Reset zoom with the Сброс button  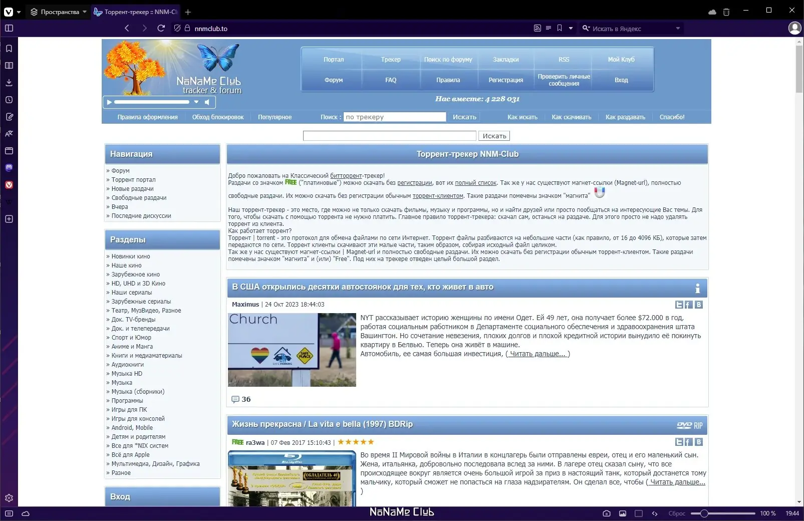pos(677,513)
